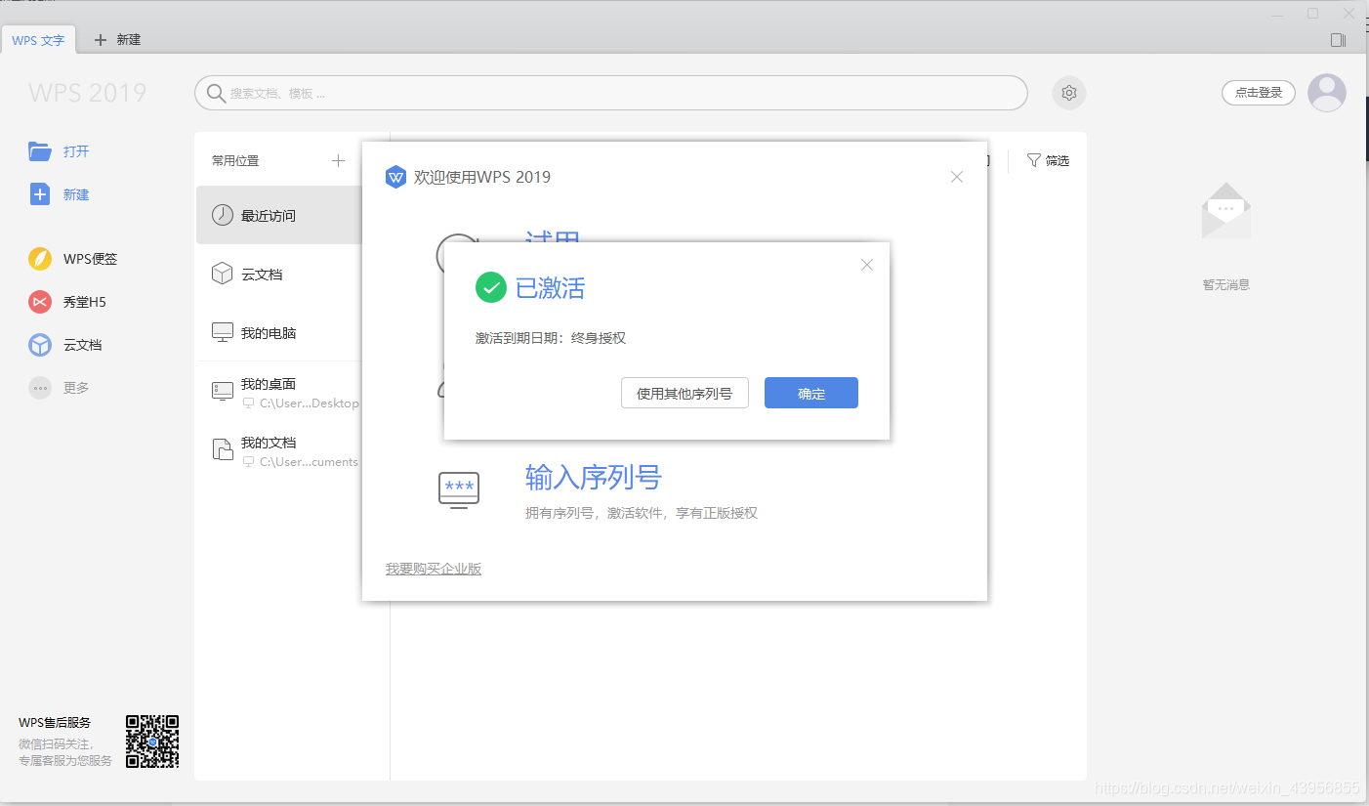Click the green activated checkmark icon
The width and height of the screenshot is (1369, 806).
pos(491,288)
